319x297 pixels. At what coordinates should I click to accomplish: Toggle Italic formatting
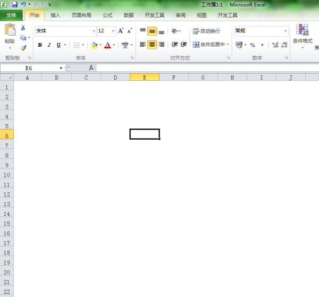(x=49, y=45)
